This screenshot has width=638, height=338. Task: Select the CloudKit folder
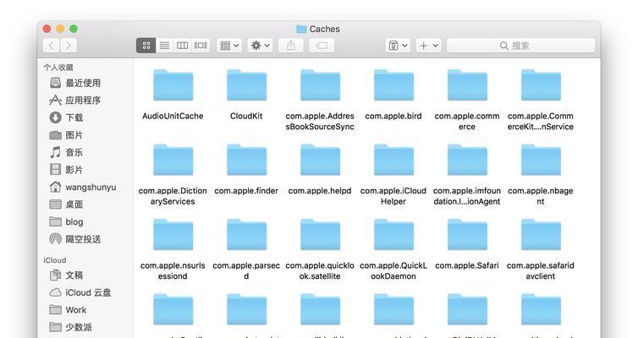tap(246, 85)
